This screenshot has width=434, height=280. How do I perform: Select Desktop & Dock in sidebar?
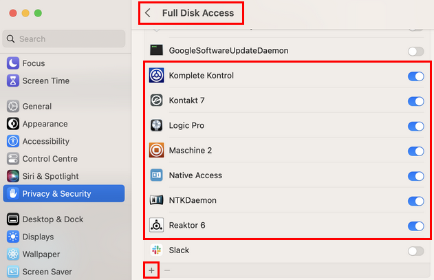(x=52, y=219)
